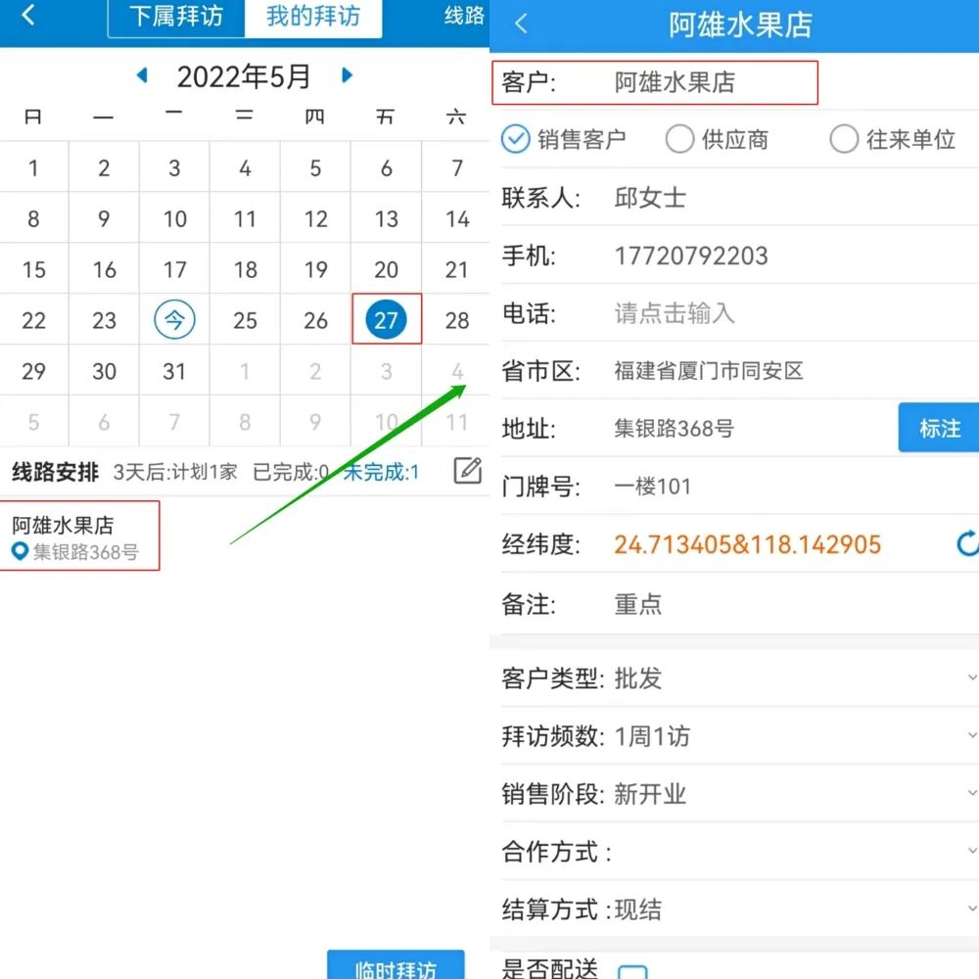979x979 pixels.
Task: Refresh the latitude and longitude coordinates
Action: [966, 543]
